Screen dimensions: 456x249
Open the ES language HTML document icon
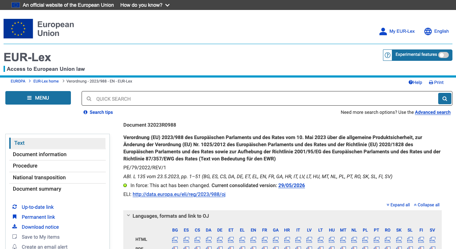pos(186,240)
